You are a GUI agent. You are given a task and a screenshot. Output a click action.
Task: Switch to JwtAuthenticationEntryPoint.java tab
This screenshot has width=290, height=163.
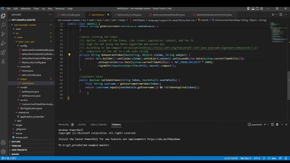pos(214,14)
